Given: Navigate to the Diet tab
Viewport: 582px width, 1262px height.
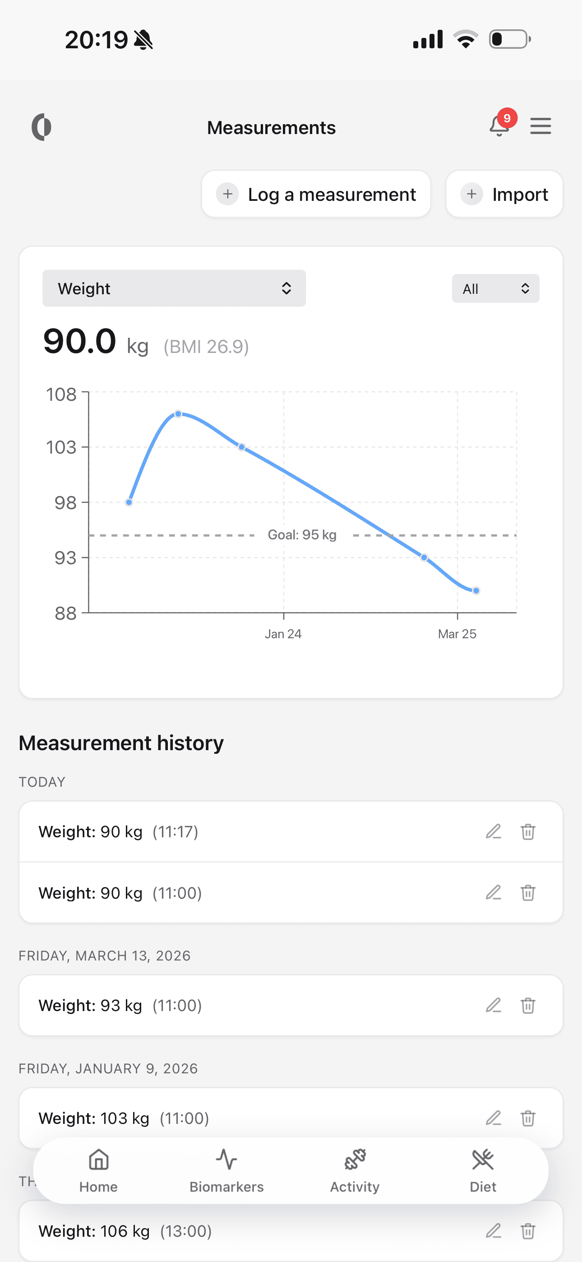Looking at the screenshot, I should (483, 1170).
